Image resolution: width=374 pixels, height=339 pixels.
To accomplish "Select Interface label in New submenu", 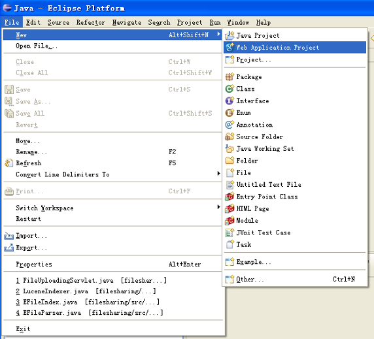I will point(252,101).
